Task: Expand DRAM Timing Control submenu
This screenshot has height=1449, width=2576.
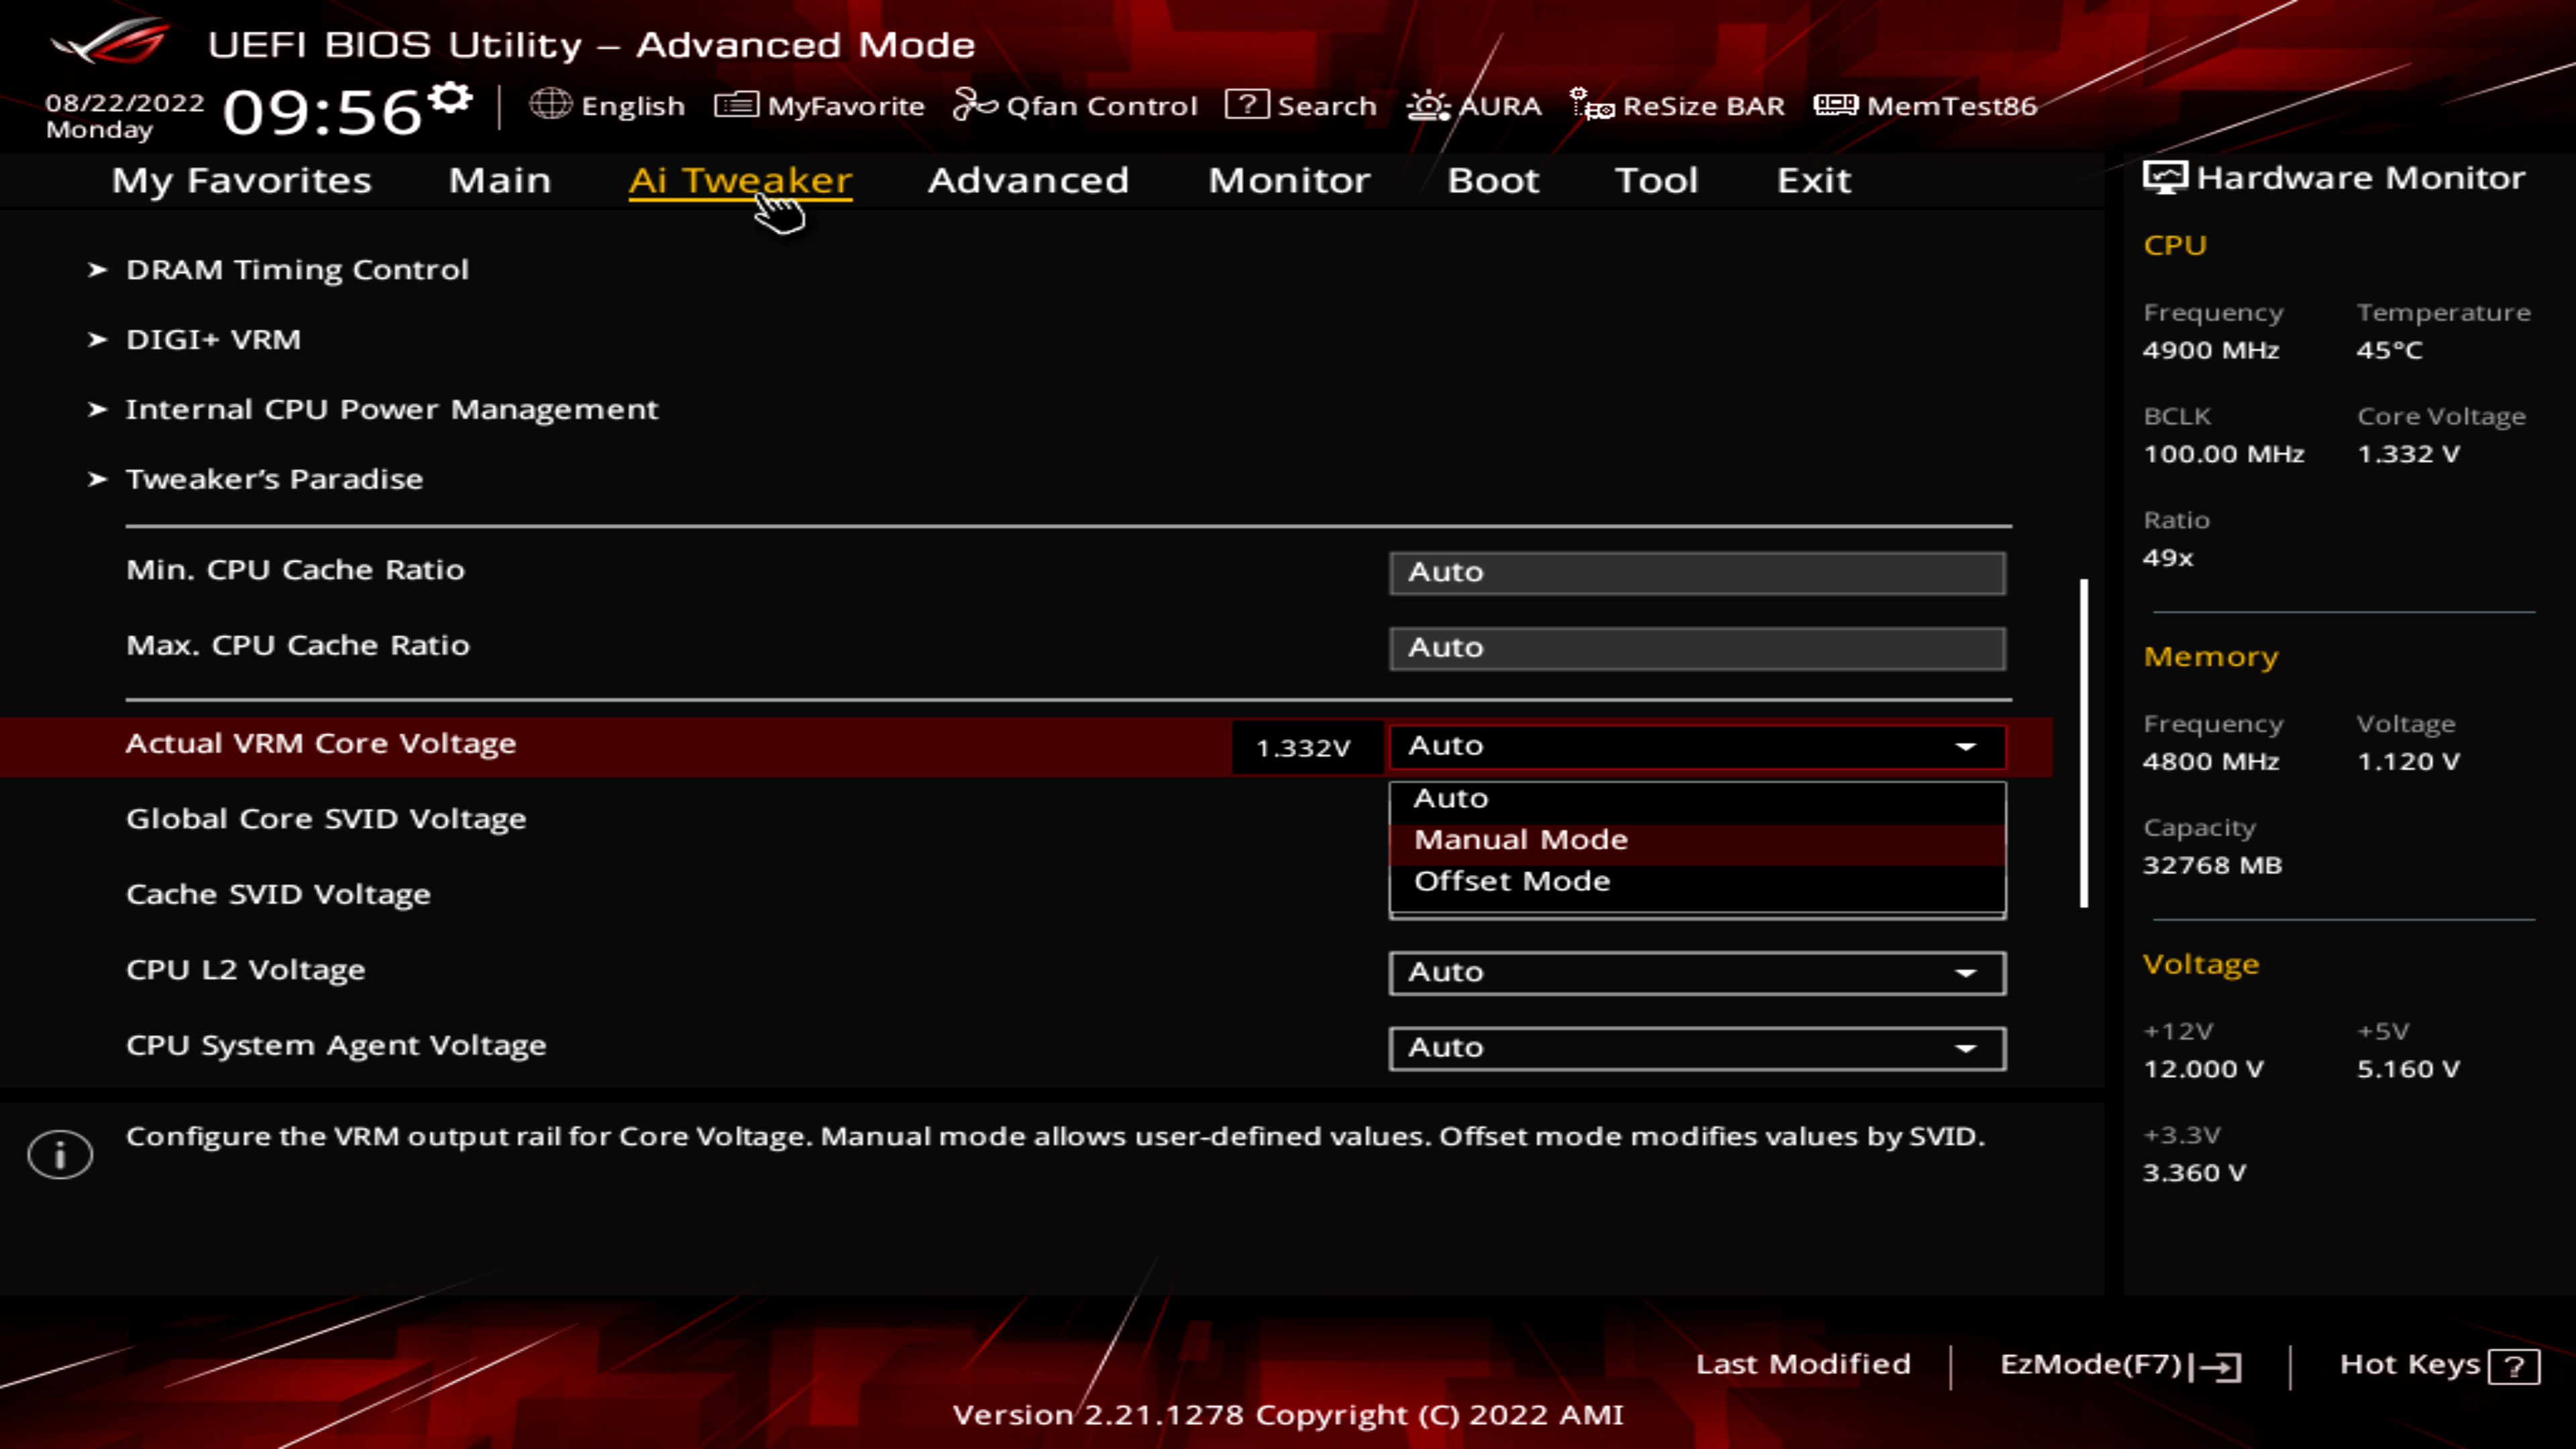Action: [x=296, y=270]
